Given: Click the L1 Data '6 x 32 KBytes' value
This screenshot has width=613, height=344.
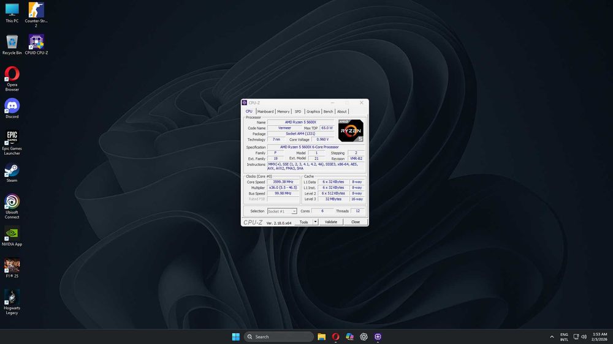Looking at the screenshot, I should point(333,182).
